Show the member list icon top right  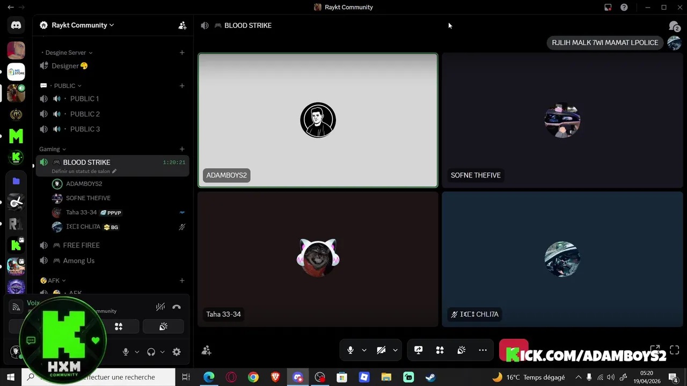click(674, 26)
